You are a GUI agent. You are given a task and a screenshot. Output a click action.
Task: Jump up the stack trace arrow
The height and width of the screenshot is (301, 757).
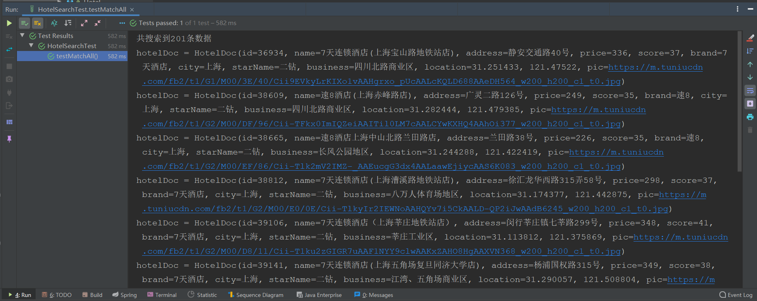coord(750,64)
